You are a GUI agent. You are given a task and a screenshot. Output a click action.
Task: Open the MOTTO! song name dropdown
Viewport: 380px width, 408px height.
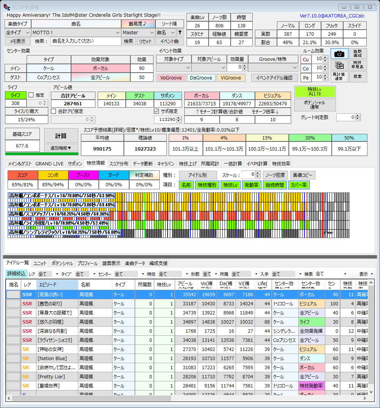(76, 33)
